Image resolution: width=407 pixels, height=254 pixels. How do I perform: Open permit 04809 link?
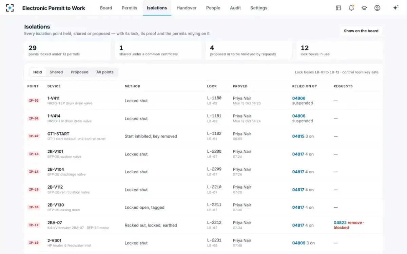[298, 243]
